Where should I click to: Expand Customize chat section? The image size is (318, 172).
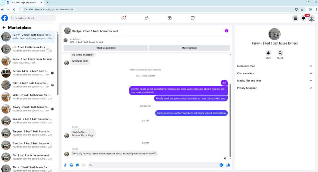[274, 66]
